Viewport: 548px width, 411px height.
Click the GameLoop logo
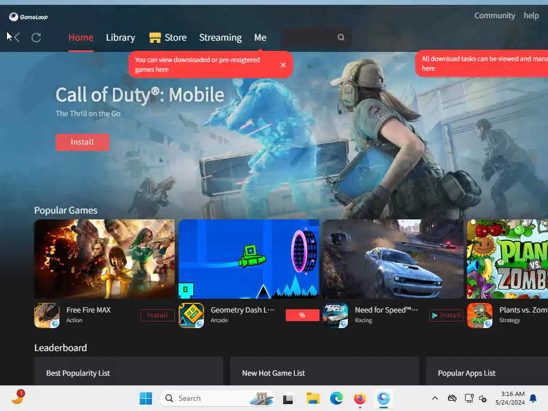pyautogui.click(x=28, y=17)
